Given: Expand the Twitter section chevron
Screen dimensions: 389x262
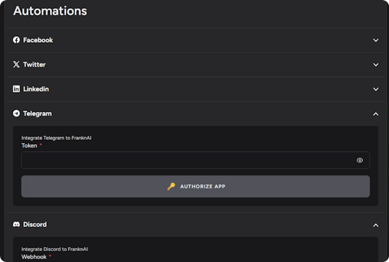Looking at the screenshot, I should coord(375,65).
